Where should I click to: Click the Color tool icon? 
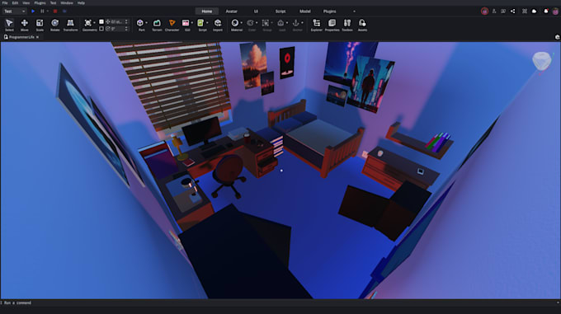pos(251,23)
